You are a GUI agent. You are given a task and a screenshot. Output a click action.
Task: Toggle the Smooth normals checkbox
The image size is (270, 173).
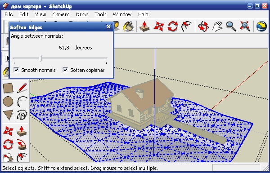[x=16, y=70]
